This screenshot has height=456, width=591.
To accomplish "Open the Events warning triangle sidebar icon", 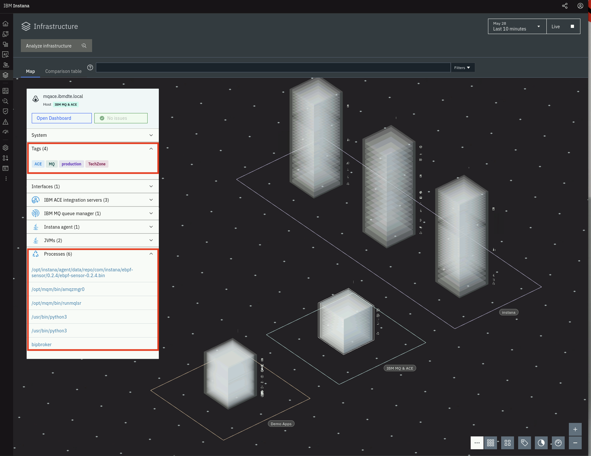I will pyautogui.click(x=5, y=122).
